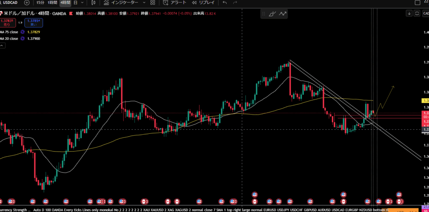Click the down arrow button near CAD

click(x=409, y=13)
